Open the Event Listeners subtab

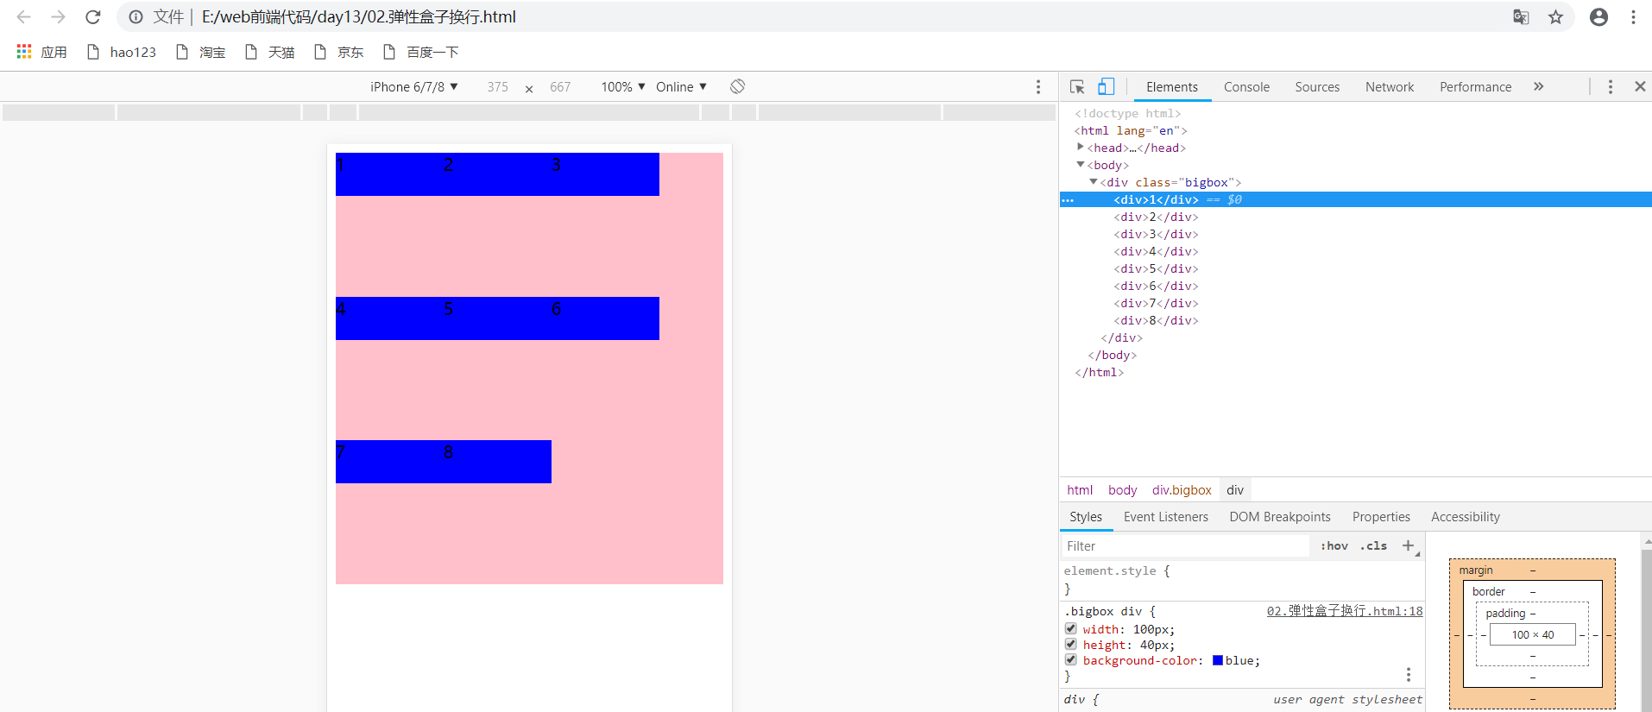[x=1166, y=517]
